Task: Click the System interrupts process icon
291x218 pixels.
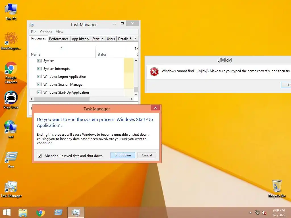Action: [x=39, y=69]
